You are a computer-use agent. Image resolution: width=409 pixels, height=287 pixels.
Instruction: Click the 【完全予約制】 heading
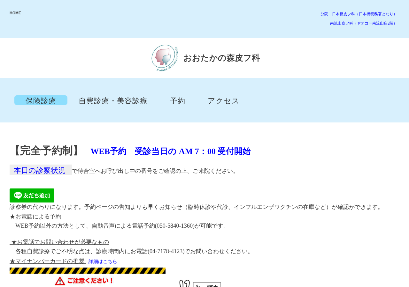[47, 151]
